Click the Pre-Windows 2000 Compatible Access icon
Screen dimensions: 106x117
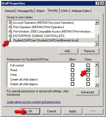pos(10,32)
